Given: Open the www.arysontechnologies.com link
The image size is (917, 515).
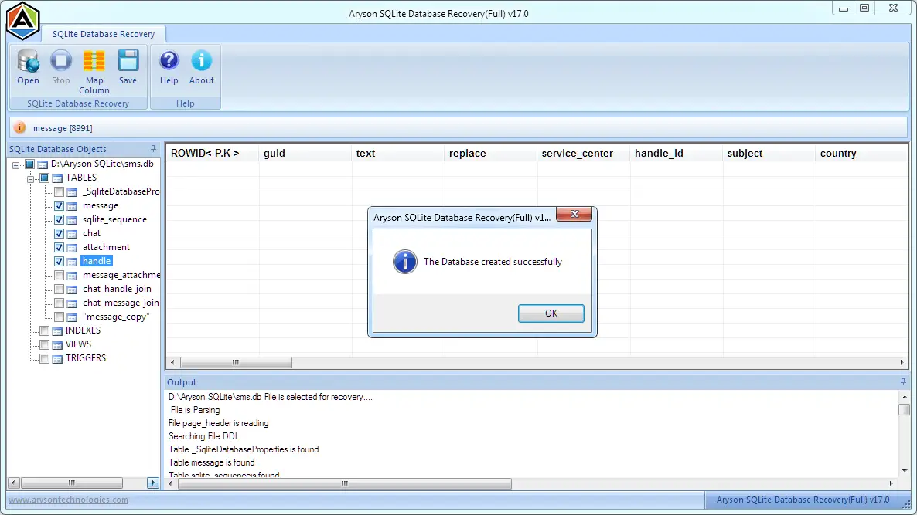Looking at the screenshot, I should [68, 500].
